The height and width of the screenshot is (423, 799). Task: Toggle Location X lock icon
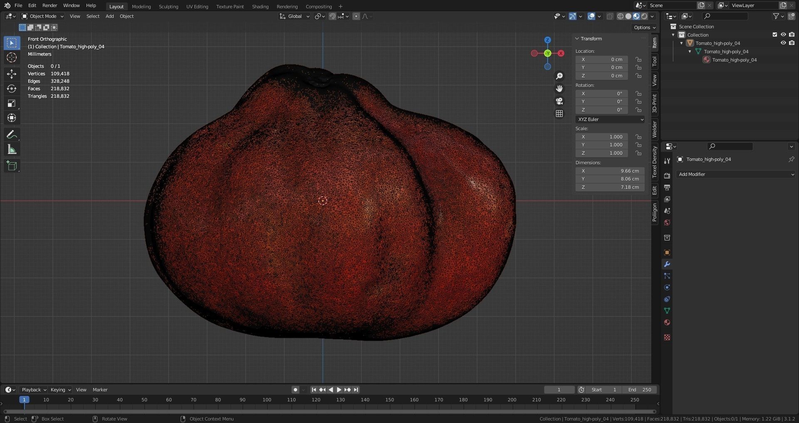point(638,59)
